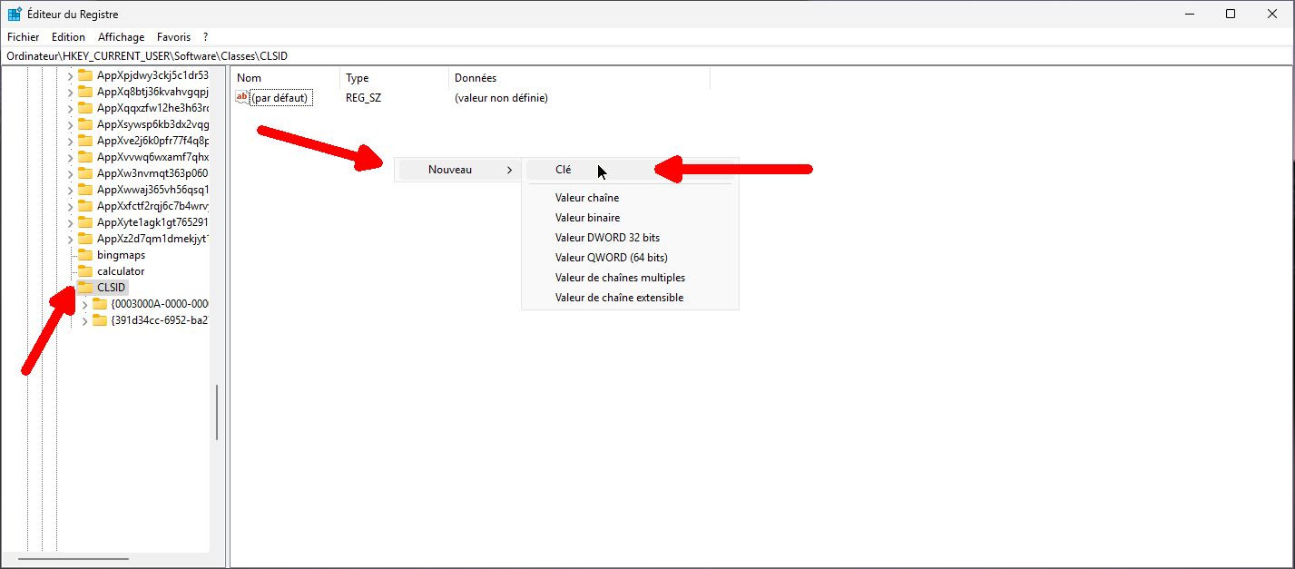Expand the AppXve2j6k0pfr77f4q8p node
The width and height of the screenshot is (1295, 569).
(x=71, y=140)
